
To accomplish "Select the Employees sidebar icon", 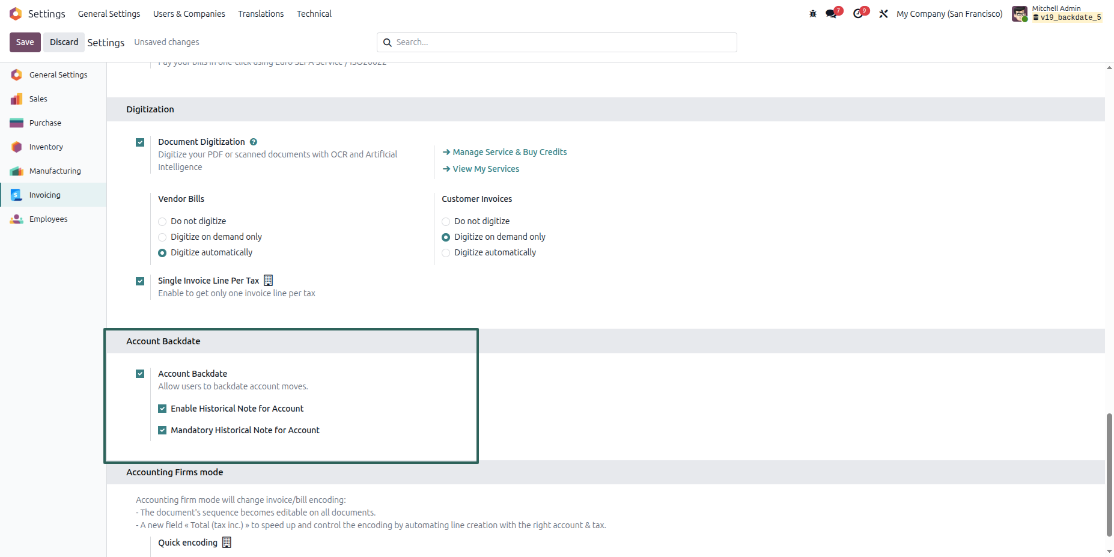I will (17, 219).
